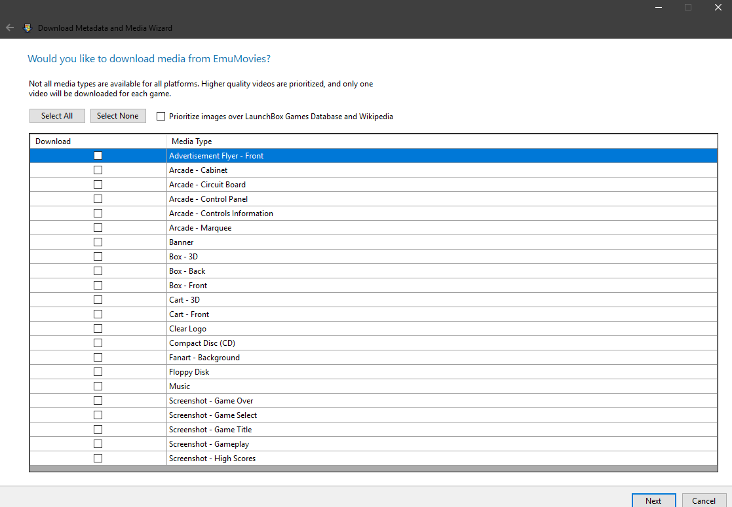
Task: Select Screenshot - Game Over text
Action: (211, 401)
